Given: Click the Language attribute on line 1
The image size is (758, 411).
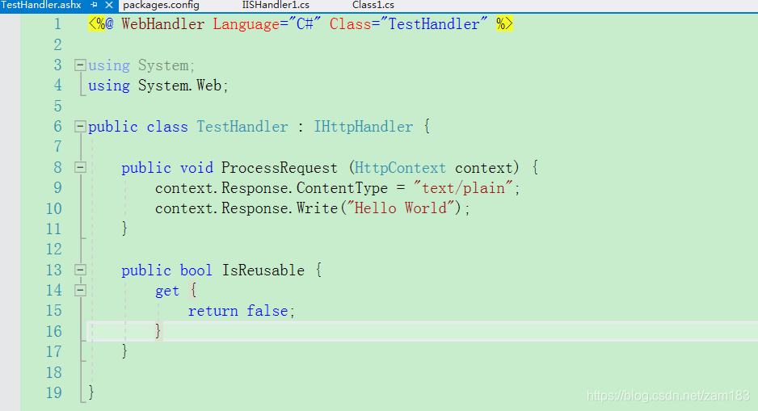Looking at the screenshot, I should 246,23.
